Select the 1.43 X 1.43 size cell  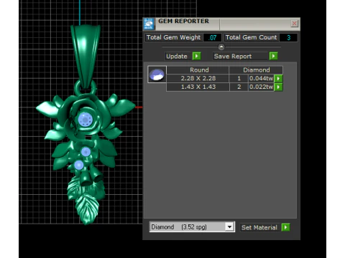198,87
